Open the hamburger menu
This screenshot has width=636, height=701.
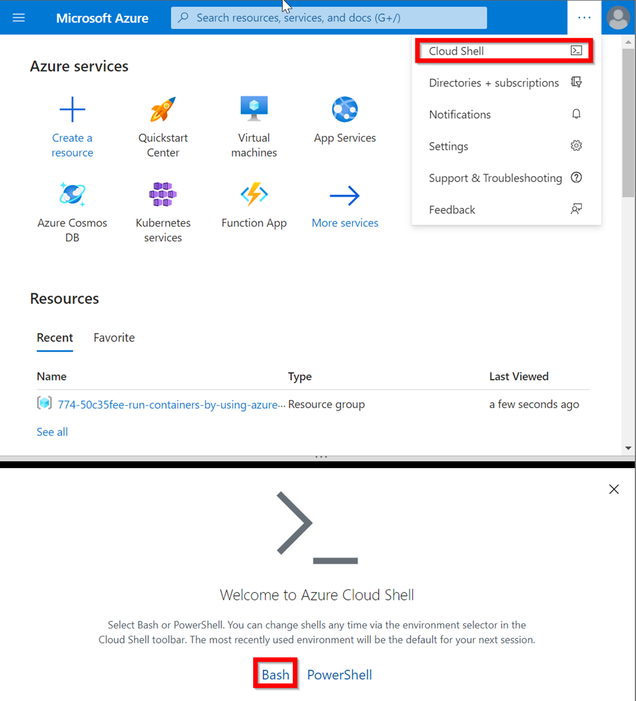click(18, 18)
